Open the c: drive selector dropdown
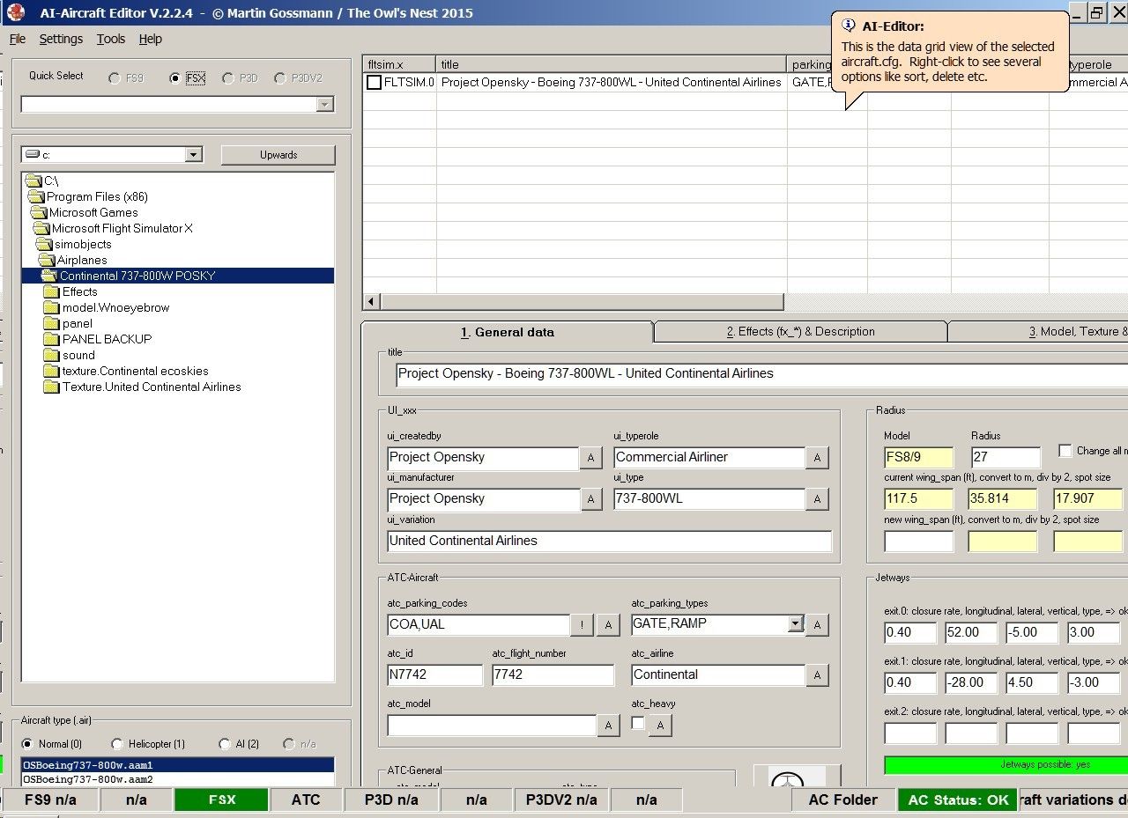1128x818 pixels. tap(192, 154)
